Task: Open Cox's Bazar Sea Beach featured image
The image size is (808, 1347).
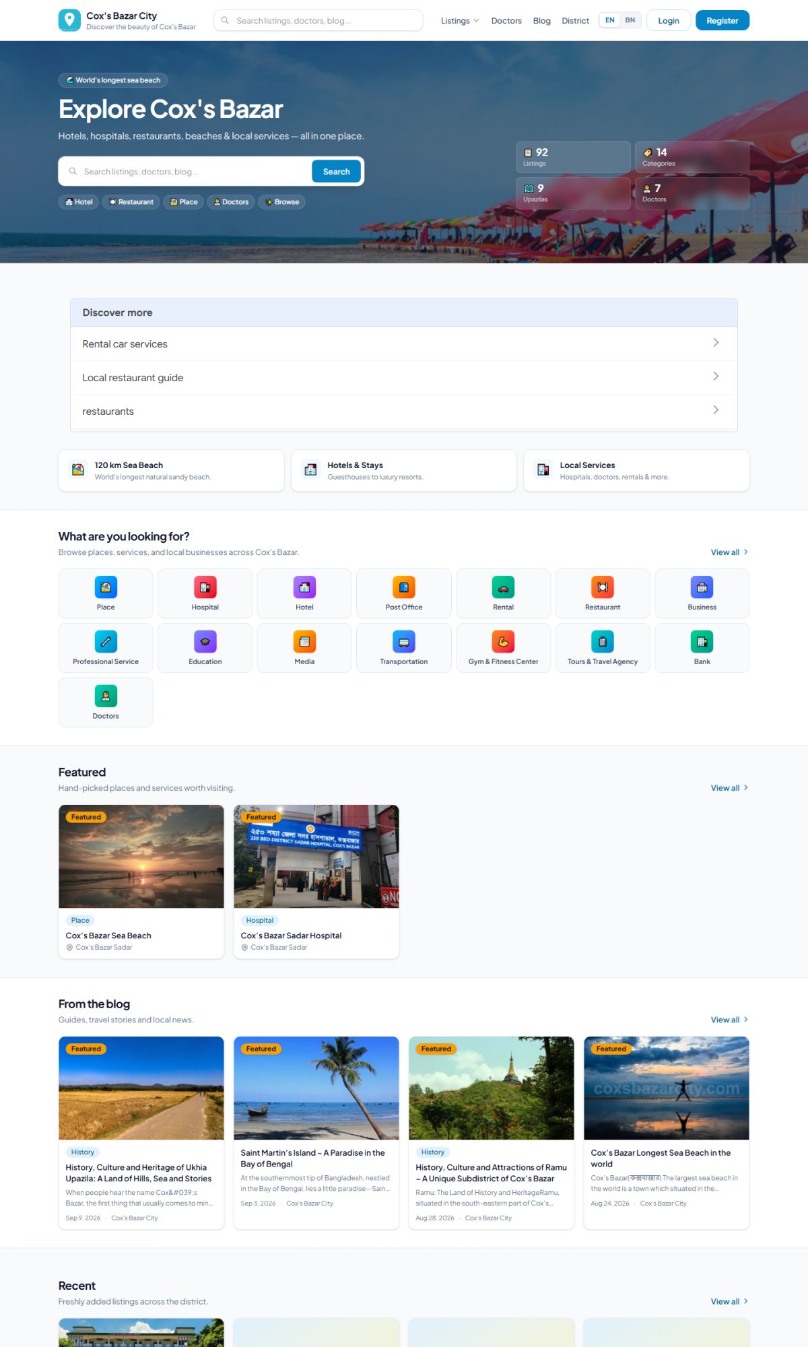Action: point(141,857)
